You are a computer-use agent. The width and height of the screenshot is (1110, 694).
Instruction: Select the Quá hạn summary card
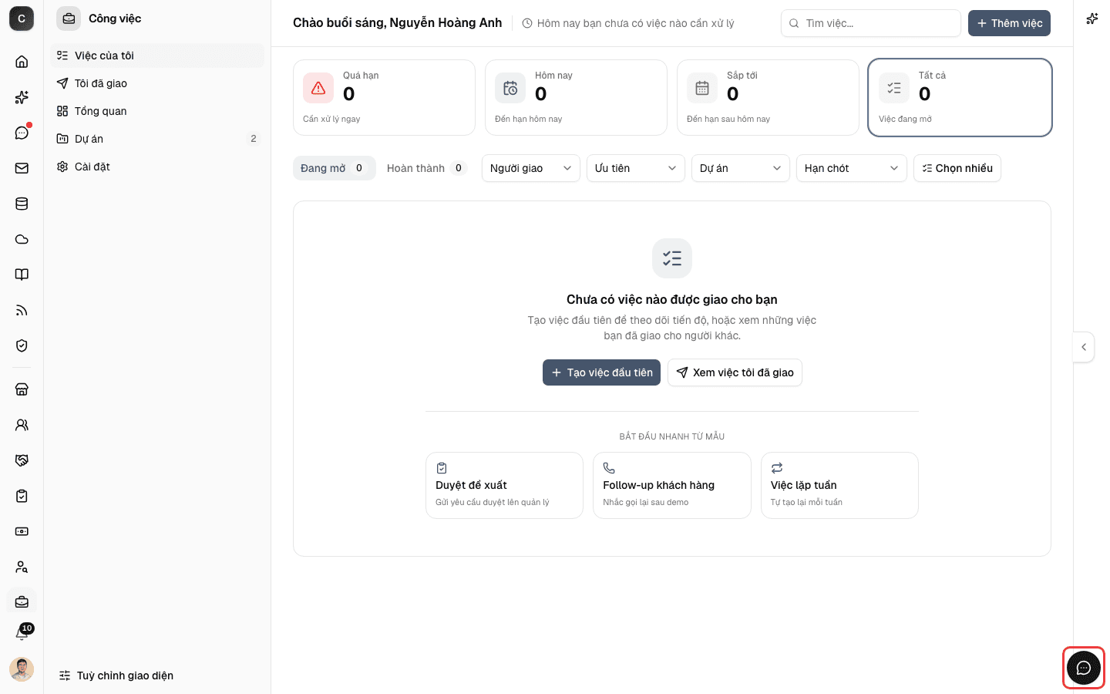pyautogui.click(x=384, y=98)
